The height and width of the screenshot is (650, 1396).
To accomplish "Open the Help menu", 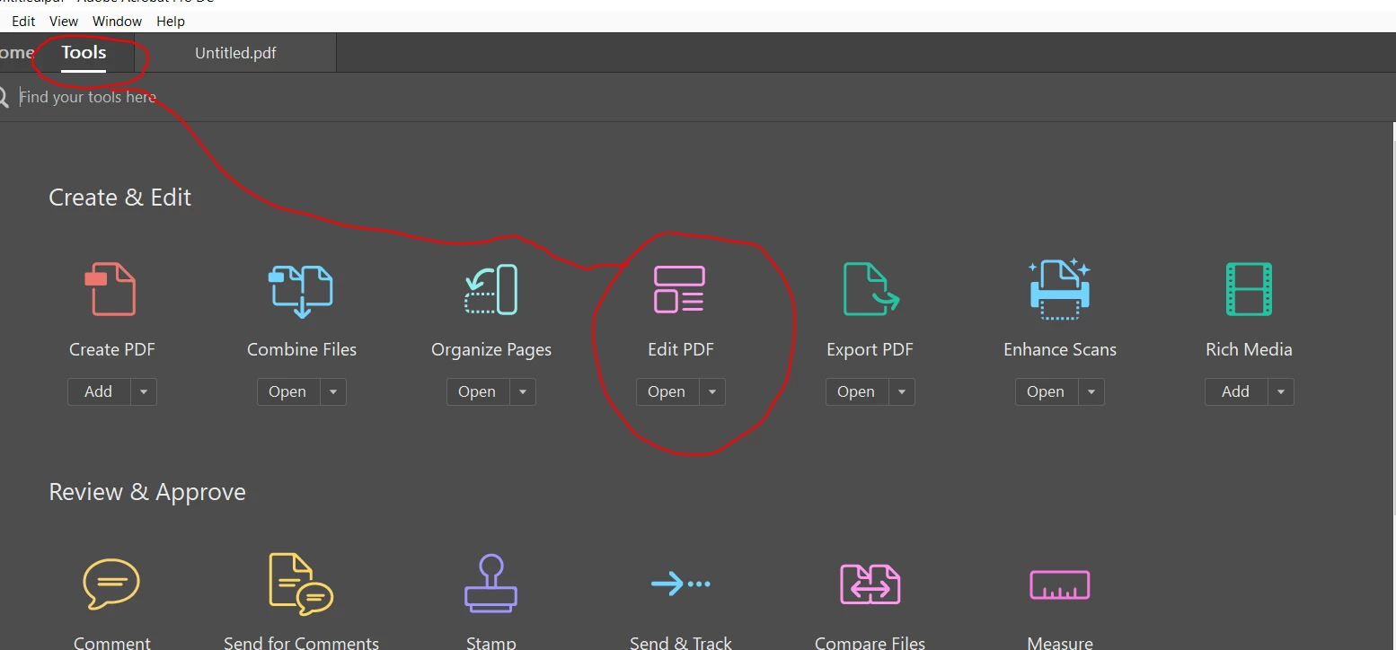I will (x=171, y=21).
